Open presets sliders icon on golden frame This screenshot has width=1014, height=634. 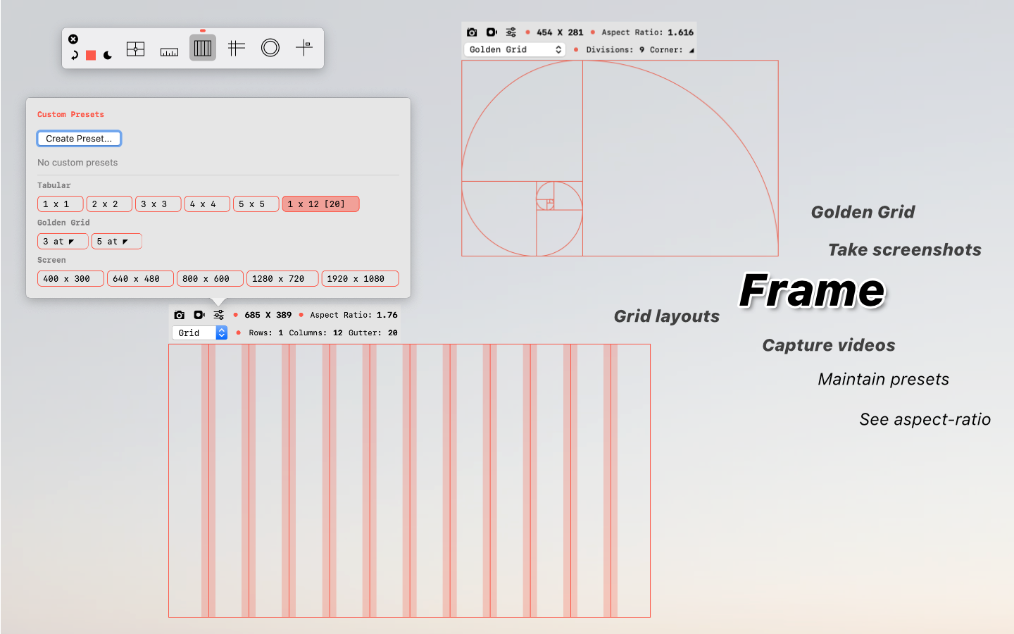tap(511, 32)
